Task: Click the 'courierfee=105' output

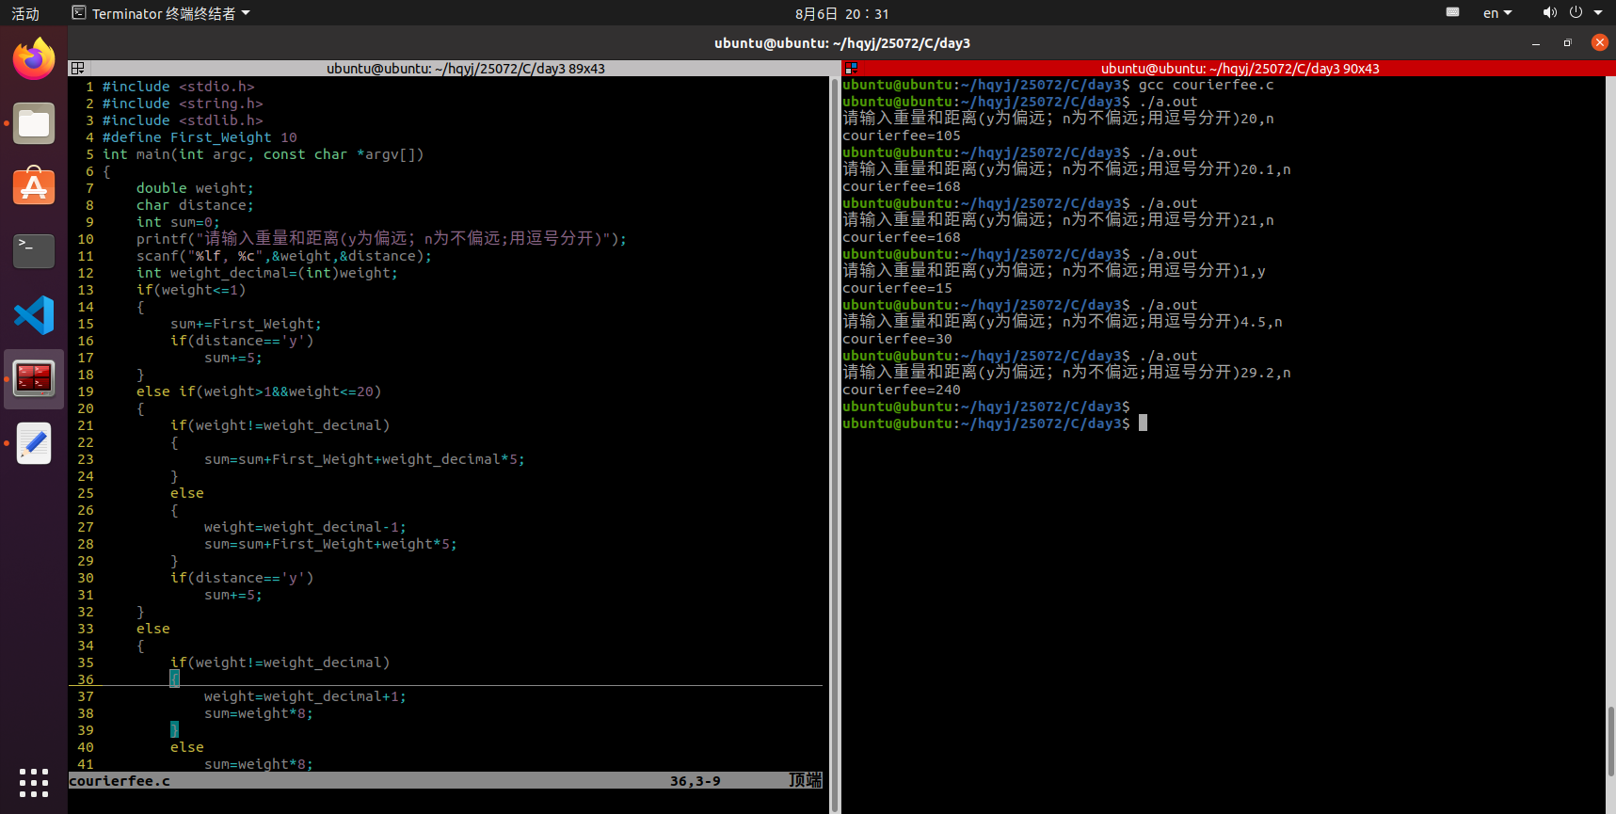Action: tap(902, 136)
